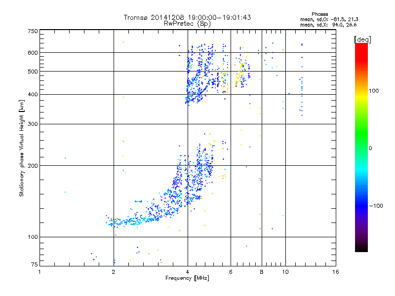Image resolution: width=395 pixels, height=296 pixels.
Task: Click the frequency axis tick label '10'
Action: pyautogui.click(x=285, y=272)
